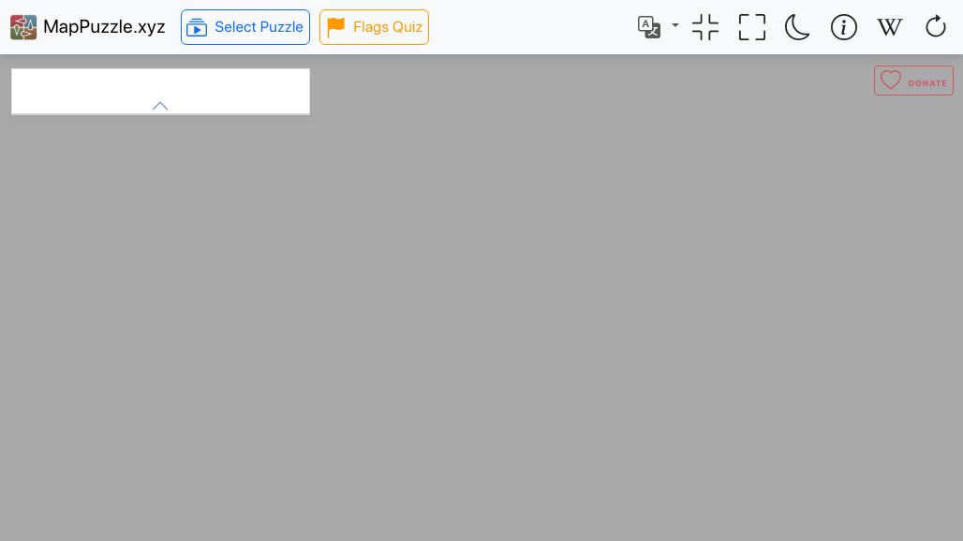Collapse the white info panel chevron
Image resolution: width=963 pixels, height=541 pixels.
click(x=159, y=106)
